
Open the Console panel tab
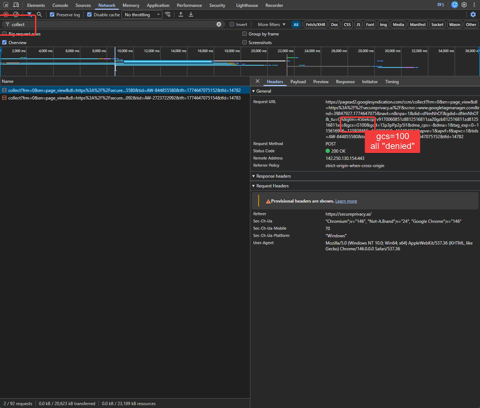(60, 5)
